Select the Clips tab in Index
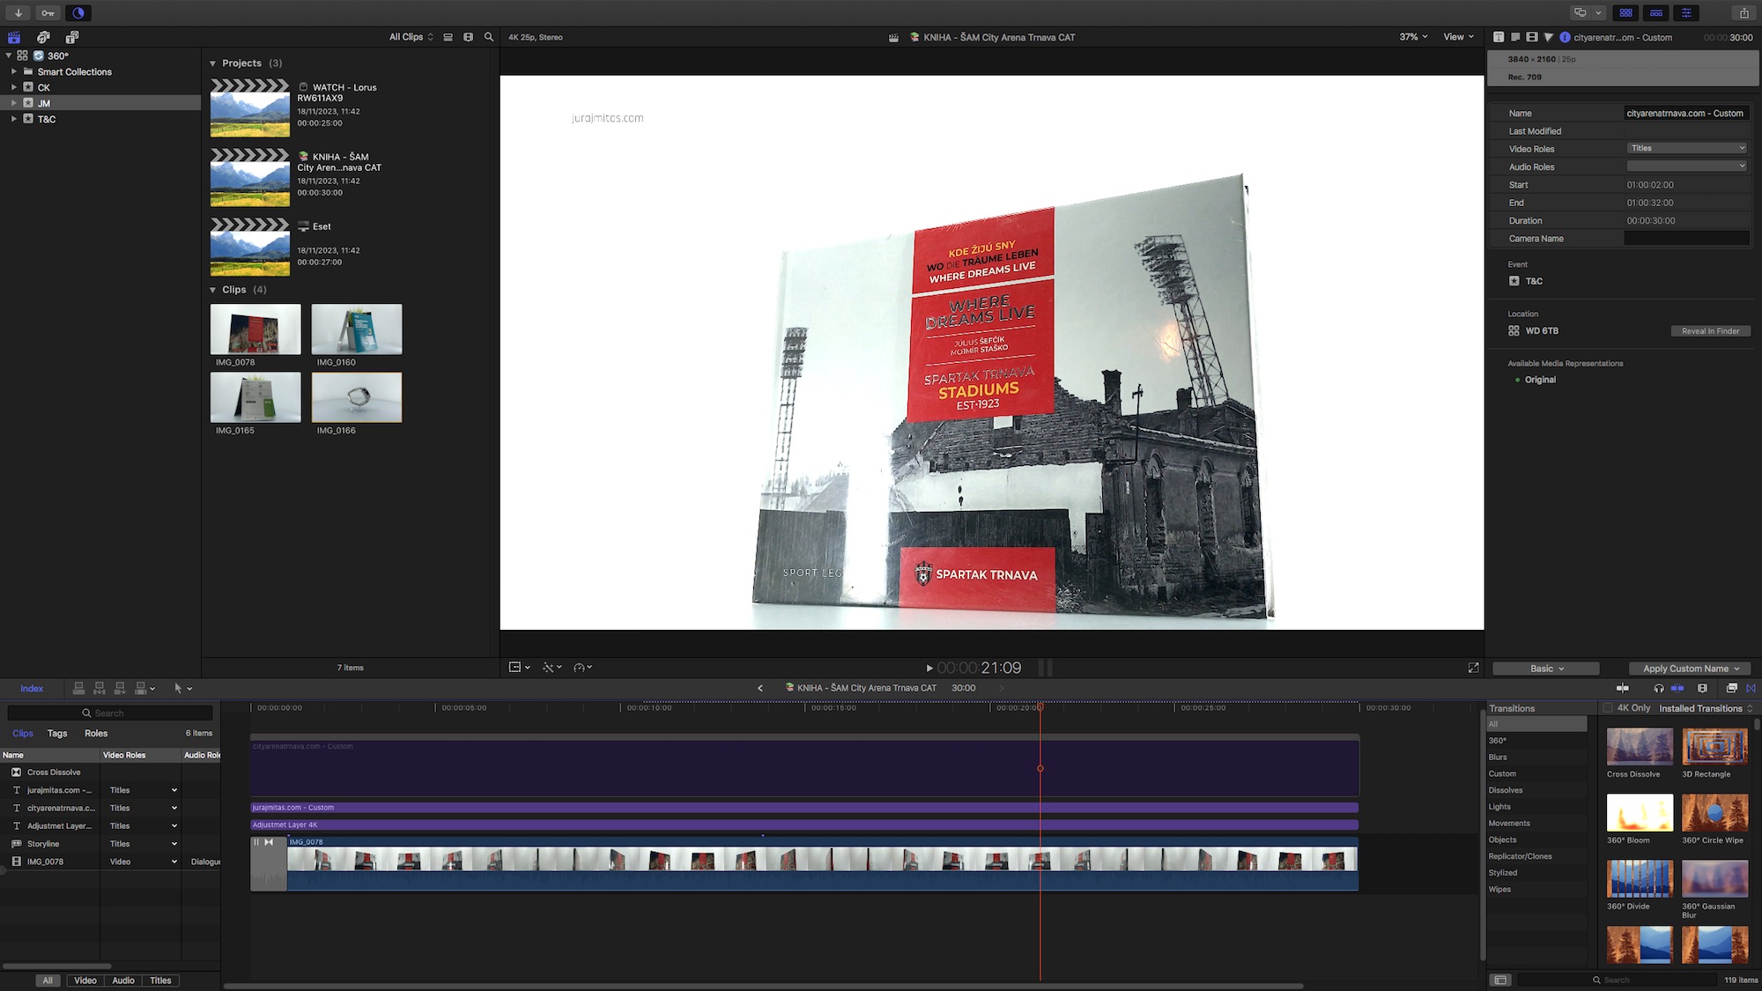This screenshot has width=1762, height=991. 23,733
